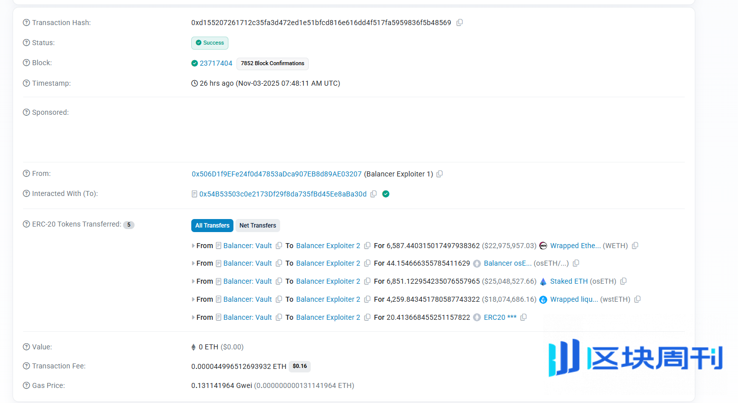Open the sender address 0x506D1f9E link
This screenshot has height=403, width=738.
277,174
